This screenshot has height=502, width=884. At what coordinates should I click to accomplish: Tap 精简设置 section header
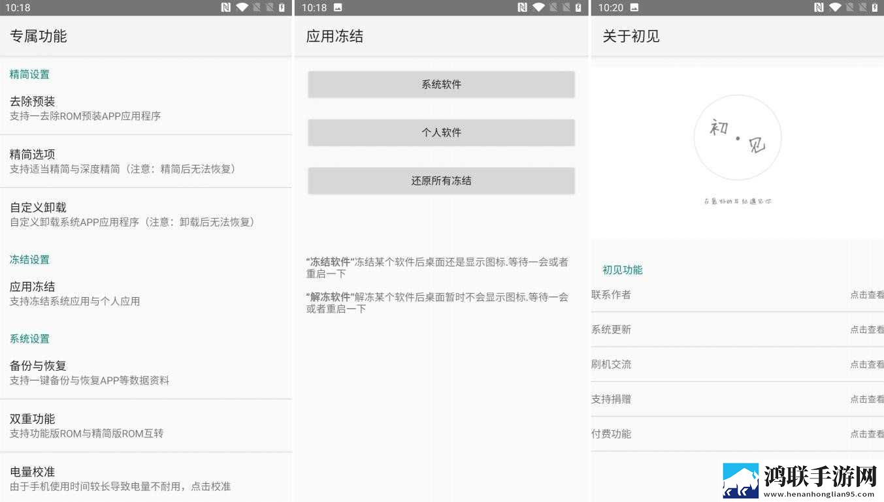pos(29,74)
